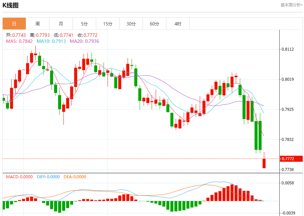Open the 5分 interval tab
The height and width of the screenshot is (216, 304).
84,24
